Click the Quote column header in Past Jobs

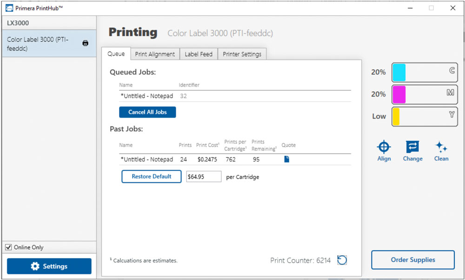point(289,145)
